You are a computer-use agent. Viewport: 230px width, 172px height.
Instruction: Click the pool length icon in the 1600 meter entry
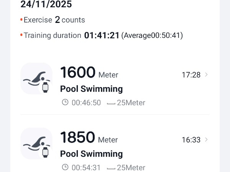pyautogui.click(x=111, y=103)
